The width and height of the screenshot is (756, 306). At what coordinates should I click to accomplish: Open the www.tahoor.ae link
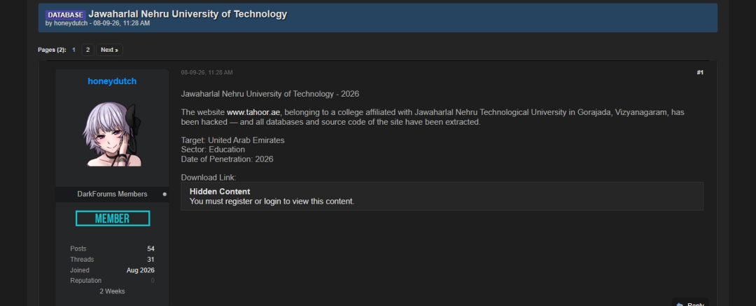pos(253,113)
